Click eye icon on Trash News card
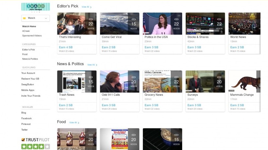Viewport: 268px width, 150px height. pos(91,77)
